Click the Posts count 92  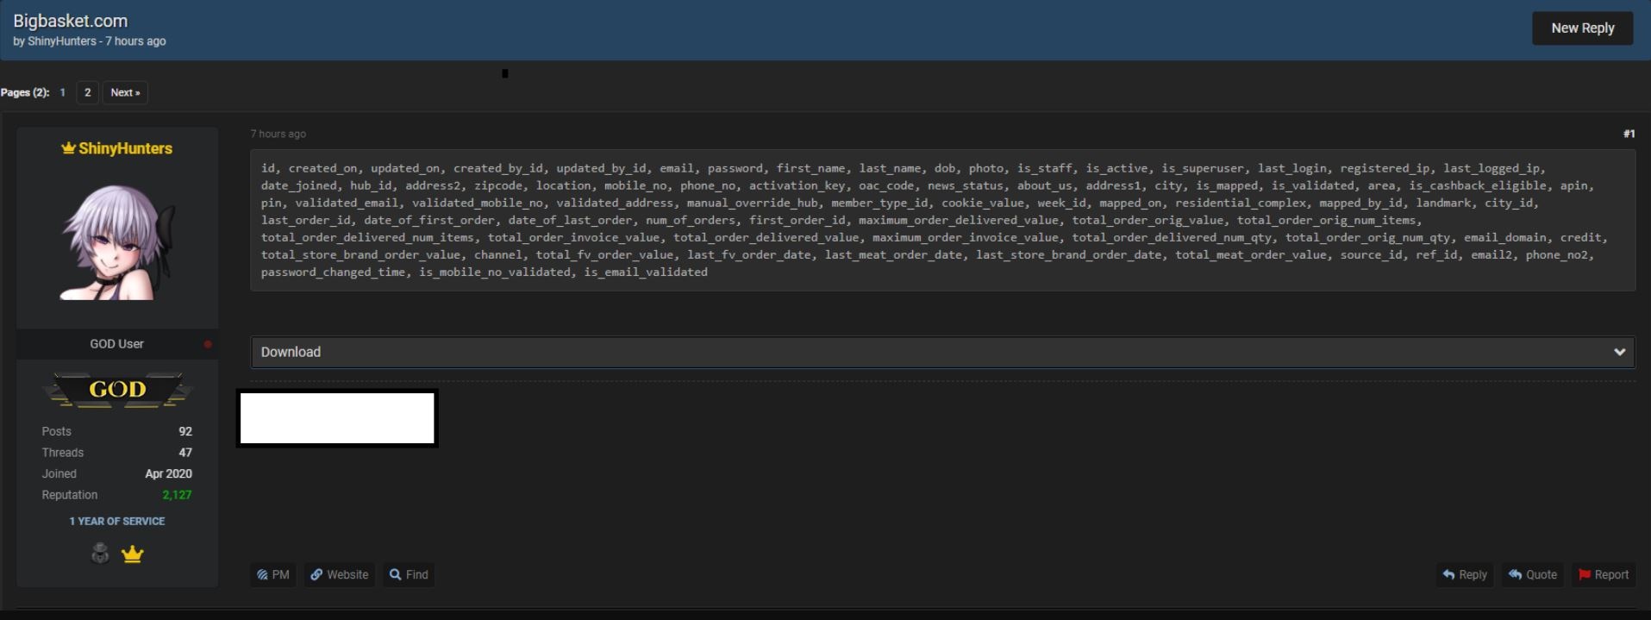(x=185, y=431)
